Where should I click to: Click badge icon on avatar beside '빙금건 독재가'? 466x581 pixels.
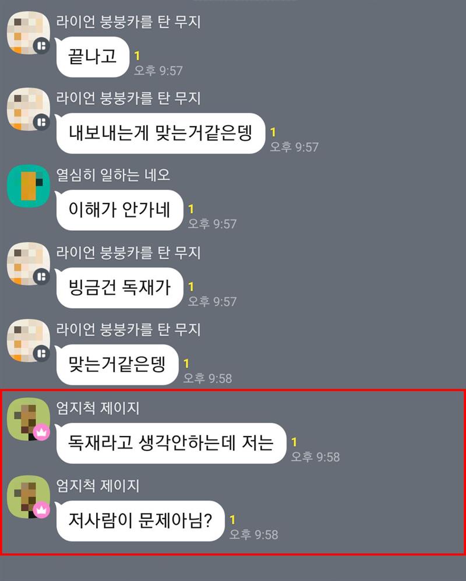coord(41,276)
